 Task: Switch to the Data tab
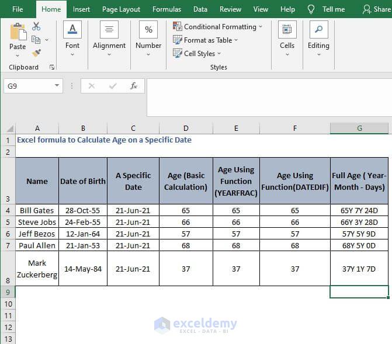click(200, 9)
